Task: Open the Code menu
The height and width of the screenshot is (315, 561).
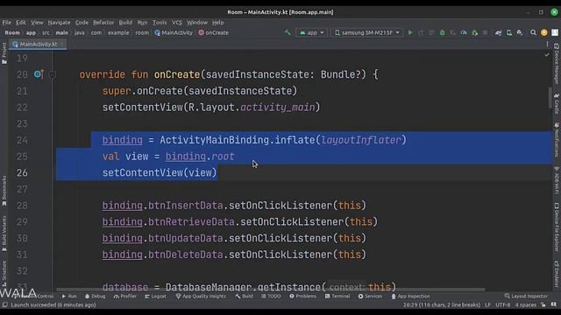Action: click(x=82, y=23)
